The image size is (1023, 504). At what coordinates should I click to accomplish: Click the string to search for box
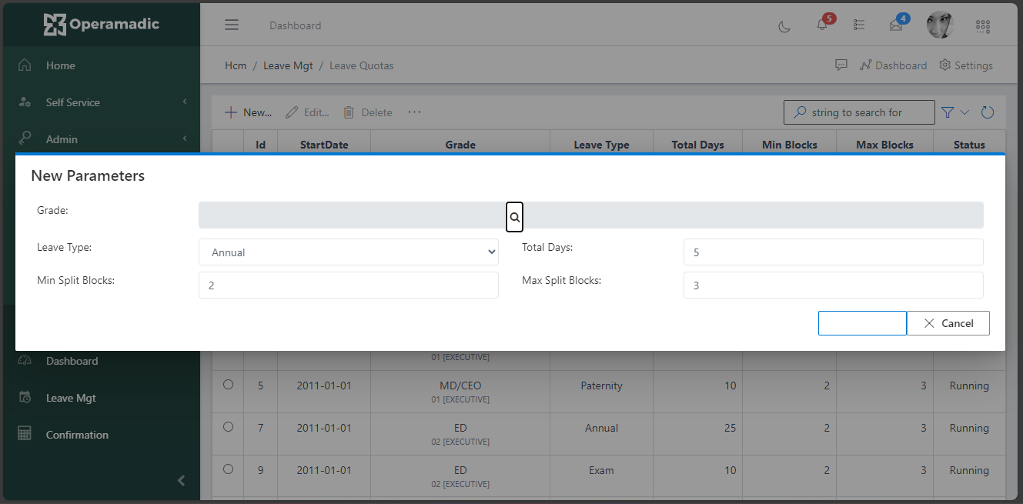coord(859,112)
